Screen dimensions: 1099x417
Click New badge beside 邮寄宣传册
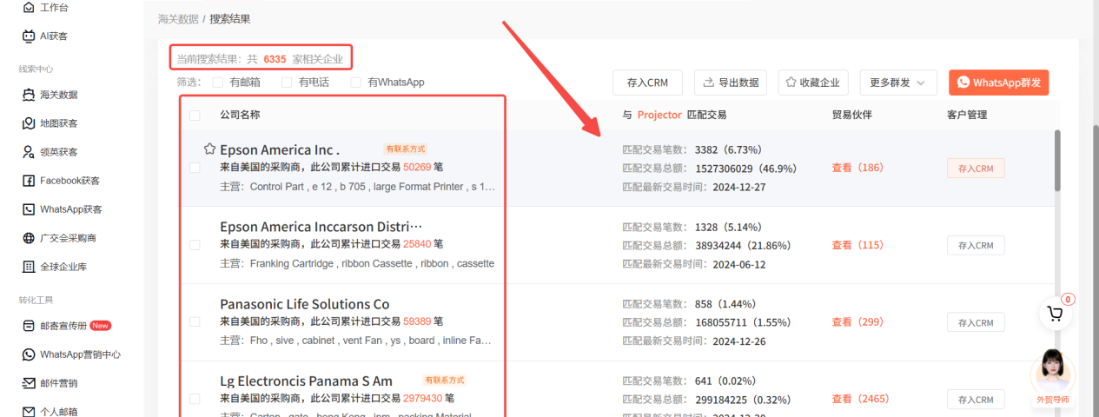tap(100, 326)
